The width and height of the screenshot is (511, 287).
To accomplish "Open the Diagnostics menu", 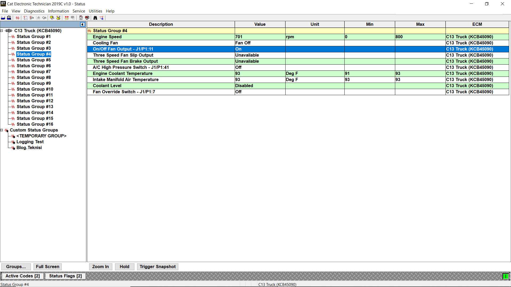I will [34, 11].
